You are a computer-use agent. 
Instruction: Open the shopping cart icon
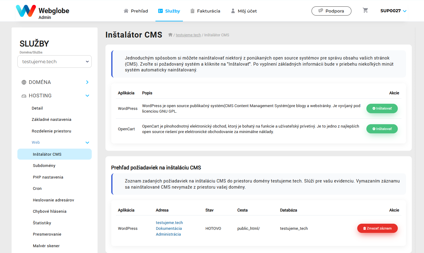(x=365, y=10)
